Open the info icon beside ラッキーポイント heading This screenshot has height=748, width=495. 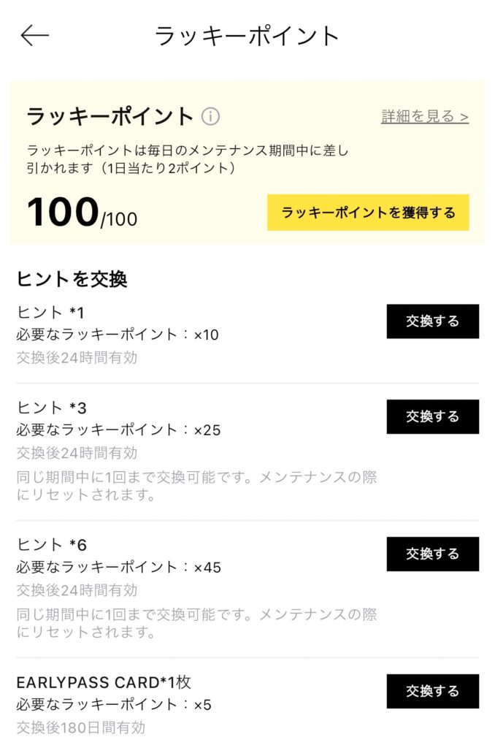click(x=210, y=116)
